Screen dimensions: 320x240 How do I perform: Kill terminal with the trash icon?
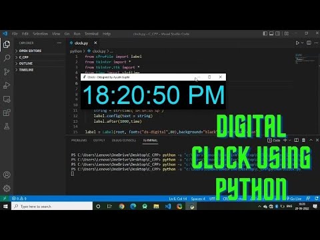pyautogui.click(x=303, y=140)
